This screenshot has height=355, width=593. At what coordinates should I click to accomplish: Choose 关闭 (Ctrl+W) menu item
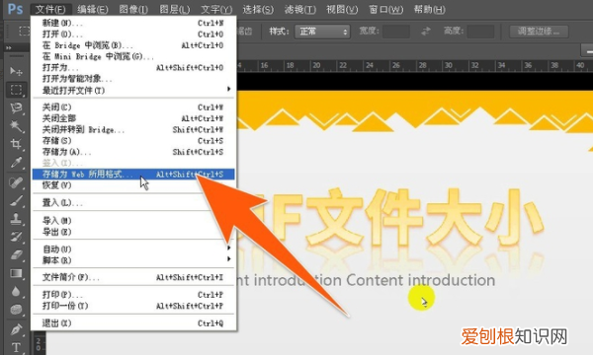coord(133,107)
